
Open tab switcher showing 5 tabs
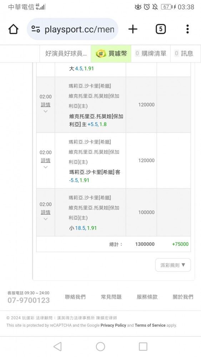point(161,29)
